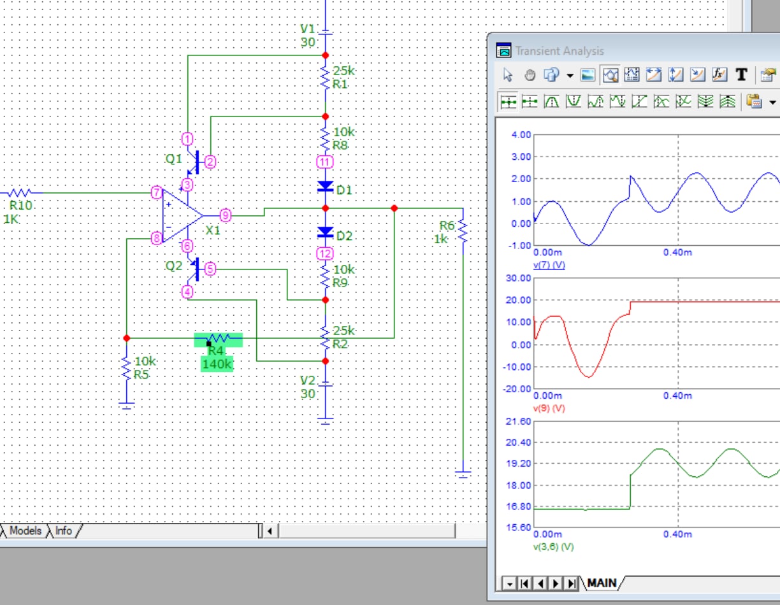Viewport: 780px width, 605px height.
Task: Click the D1 diode label
Action: point(344,190)
